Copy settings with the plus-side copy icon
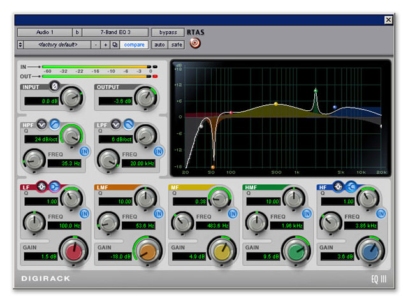This screenshot has width=408, height=302. [x=115, y=45]
